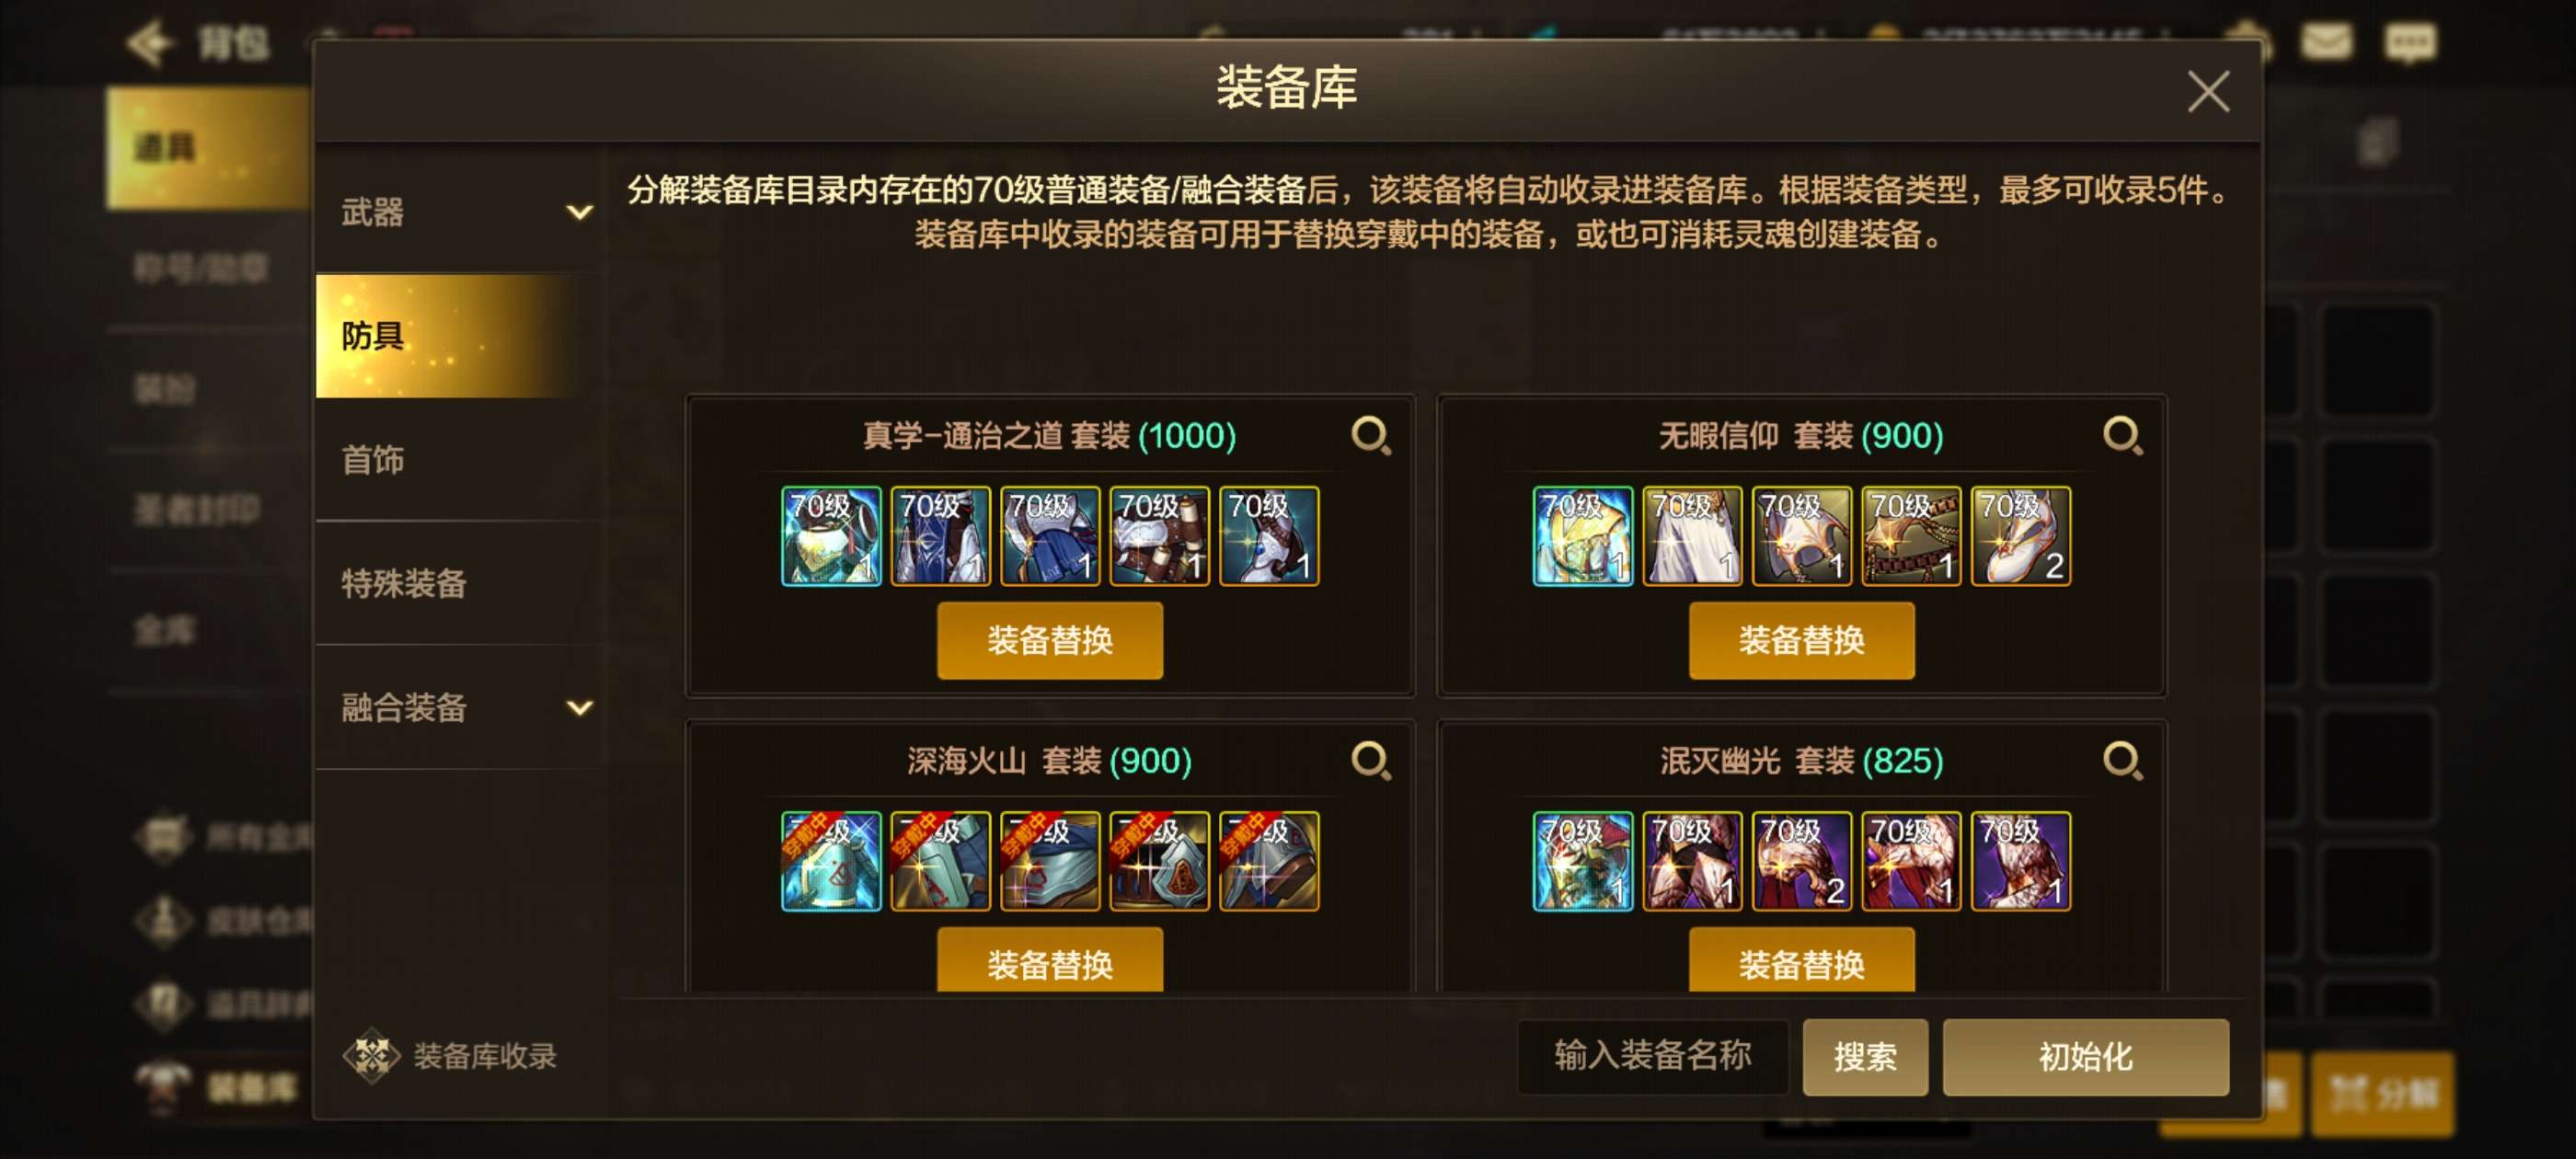Select first equipped item in 深海火山 set
This screenshot has width=2576, height=1159.
pyautogui.click(x=831, y=861)
